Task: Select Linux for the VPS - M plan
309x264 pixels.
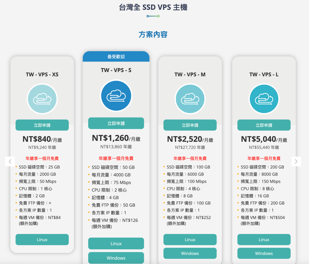Action: coord(190,240)
